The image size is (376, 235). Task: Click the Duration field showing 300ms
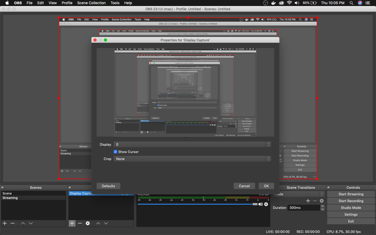[304, 208]
